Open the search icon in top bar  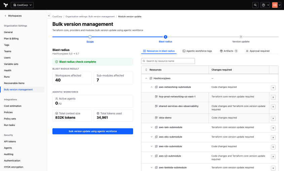coord(255,5)
